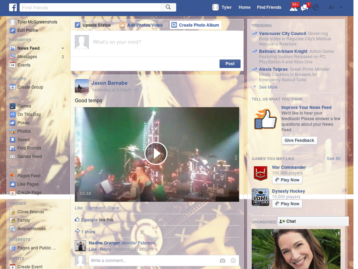The height and width of the screenshot is (269, 358).
Task: Open Tyler profile link in top bar
Action: tap(227, 7)
